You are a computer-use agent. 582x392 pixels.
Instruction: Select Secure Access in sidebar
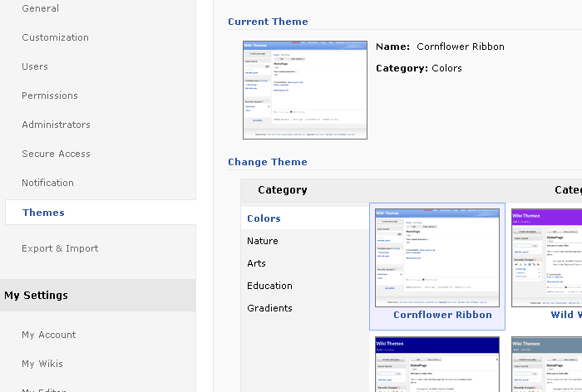(56, 154)
